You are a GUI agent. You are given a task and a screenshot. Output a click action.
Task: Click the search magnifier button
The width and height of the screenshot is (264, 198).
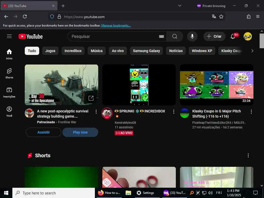click(x=175, y=36)
